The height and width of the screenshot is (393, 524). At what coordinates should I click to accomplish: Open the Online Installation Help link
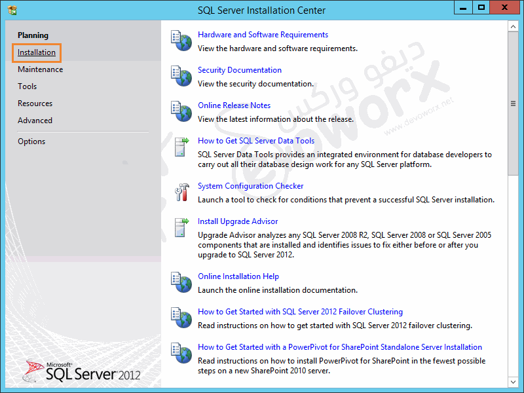tap(238, 276)
